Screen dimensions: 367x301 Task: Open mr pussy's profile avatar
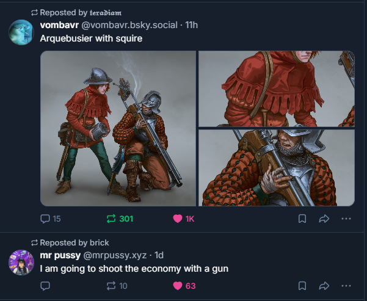click(x=21, y=262)
